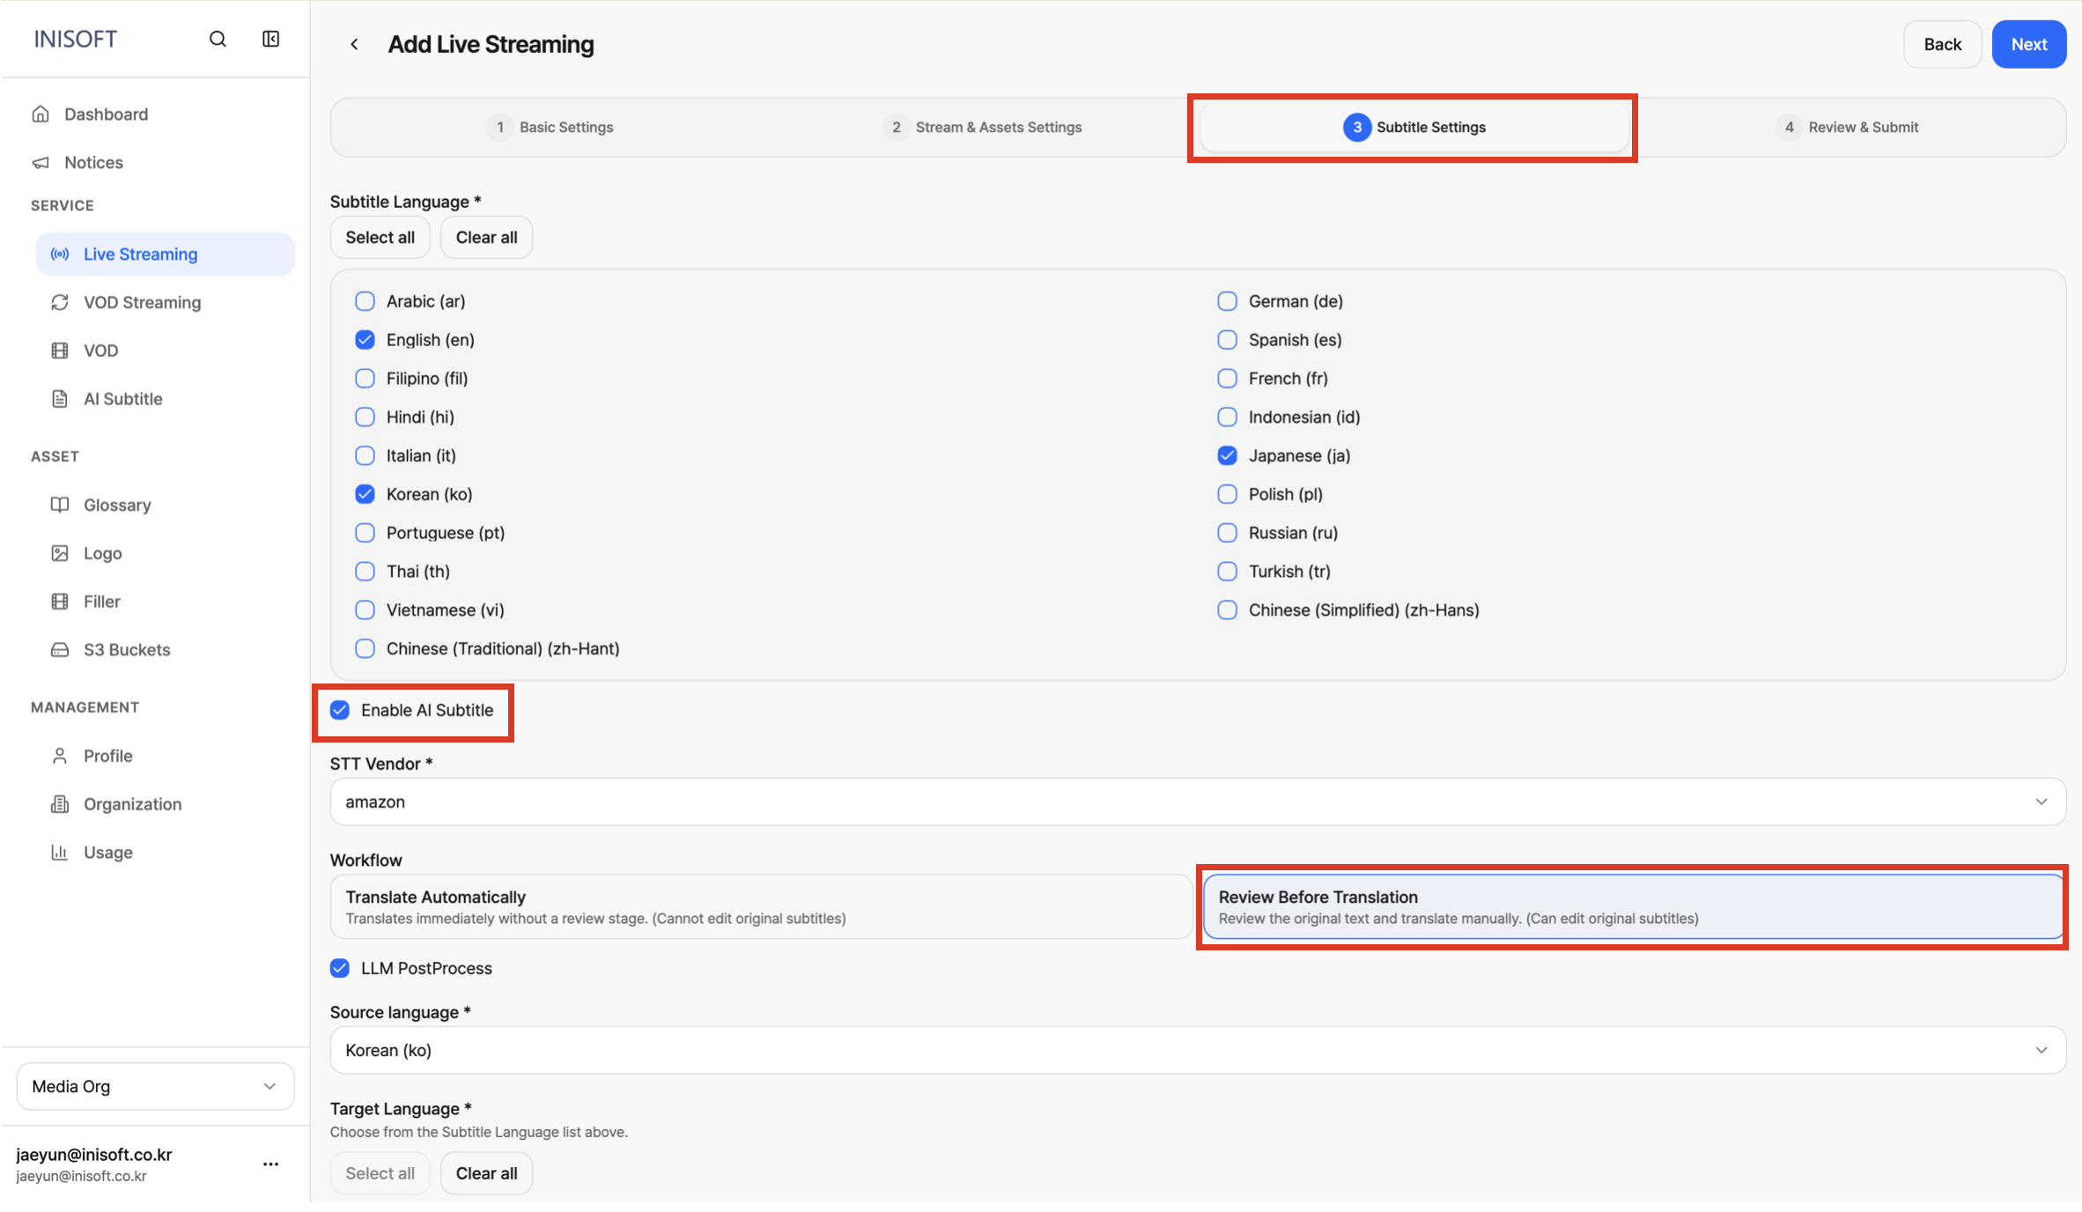Screen dimensions: 2082x1212
Task: Click the search magnifier icon
Action: pos(218,39)
